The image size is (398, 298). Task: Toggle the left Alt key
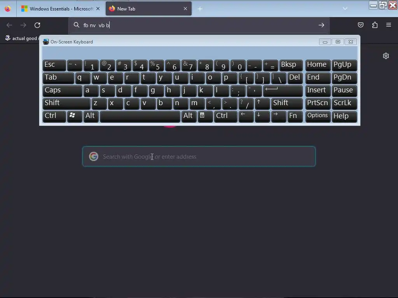tap(91, 116)
